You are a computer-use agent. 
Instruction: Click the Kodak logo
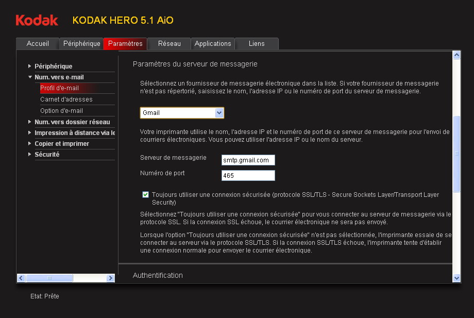[x=37, y=20]
